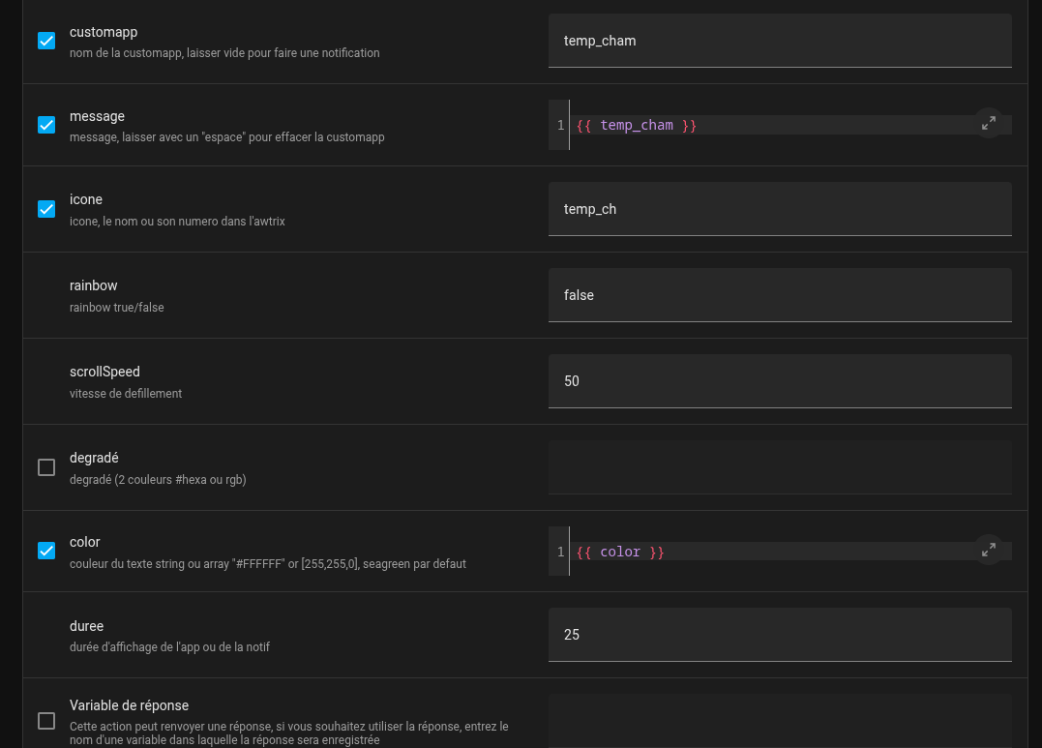Select the Variable de réponse label
This screenshot has width=1042, height=748.
point(129,705)
